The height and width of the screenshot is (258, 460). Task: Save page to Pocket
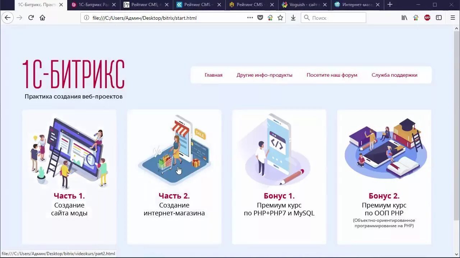tap(260, 18)
